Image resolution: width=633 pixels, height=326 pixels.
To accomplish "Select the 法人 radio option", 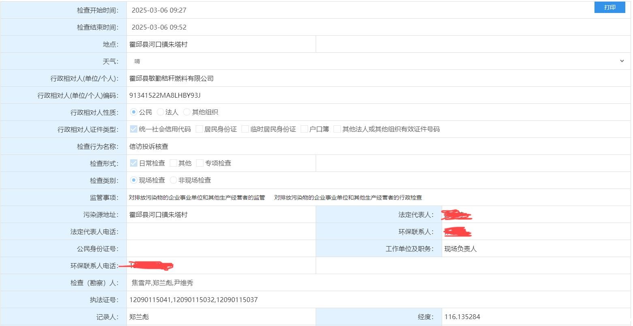I will [x=160, y=112].
